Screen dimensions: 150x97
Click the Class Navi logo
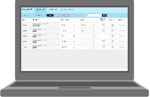[27, 9]
